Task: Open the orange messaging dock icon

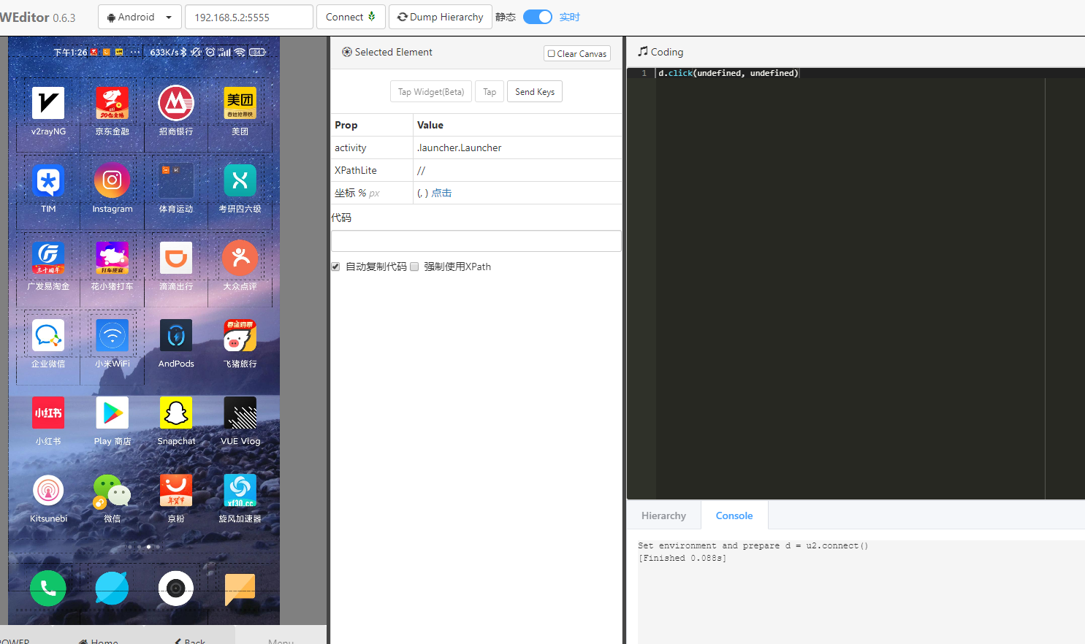Action: click(x=240, y=589)
